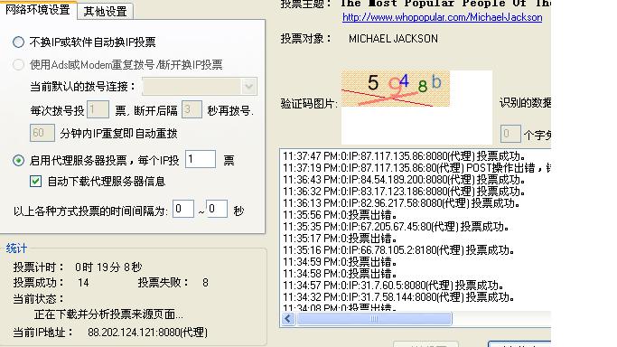Click the current IP 88.202.124.121:8080(代理)

pos(147,333)
